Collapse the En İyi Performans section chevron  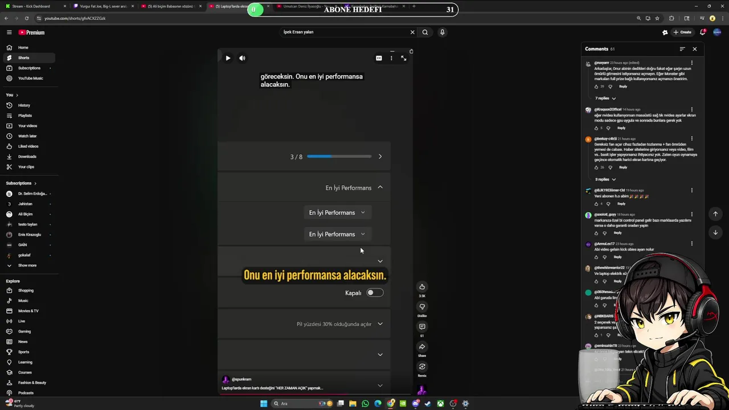(x=380, y=187)
